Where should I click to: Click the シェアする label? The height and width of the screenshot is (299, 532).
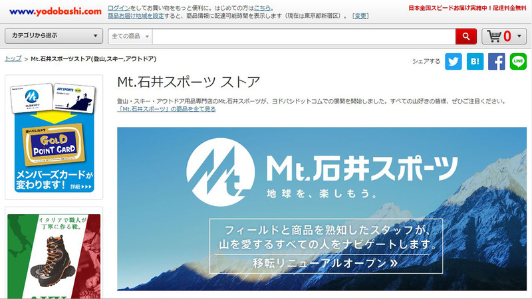(426, 61)
